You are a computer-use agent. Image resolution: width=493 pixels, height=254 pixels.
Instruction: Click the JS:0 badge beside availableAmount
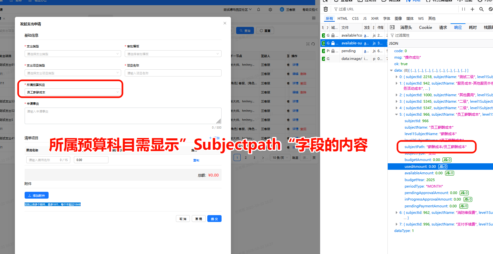coord(449,173)
